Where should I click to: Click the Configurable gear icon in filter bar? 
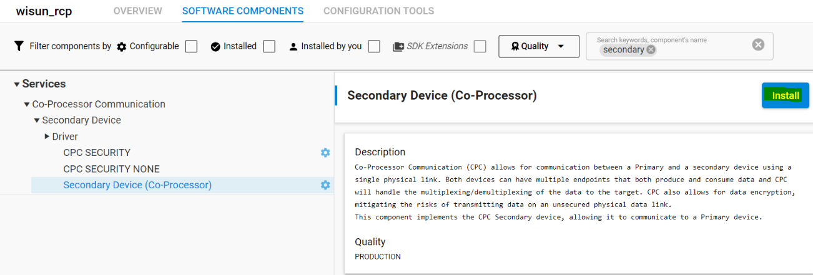point(122,47)
